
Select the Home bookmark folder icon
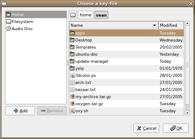(x=8, y=14)
